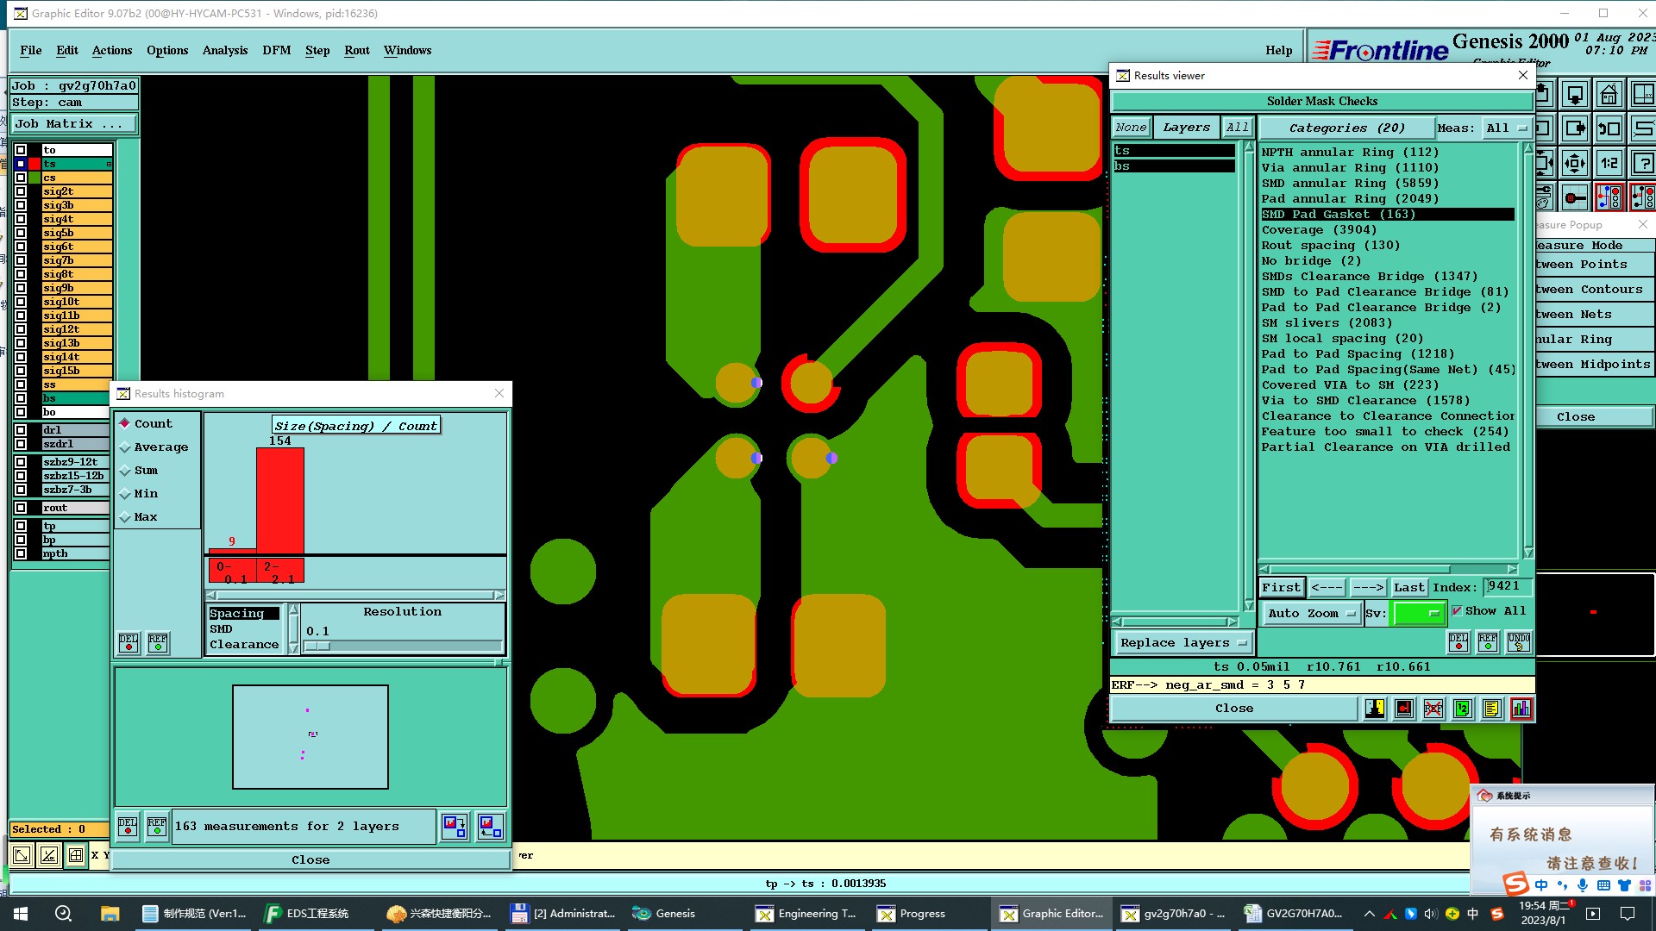Screen dimensions: 1656x931
Task: Toggle the sig2t layer checkbox
Action: (x=21, y=191)
